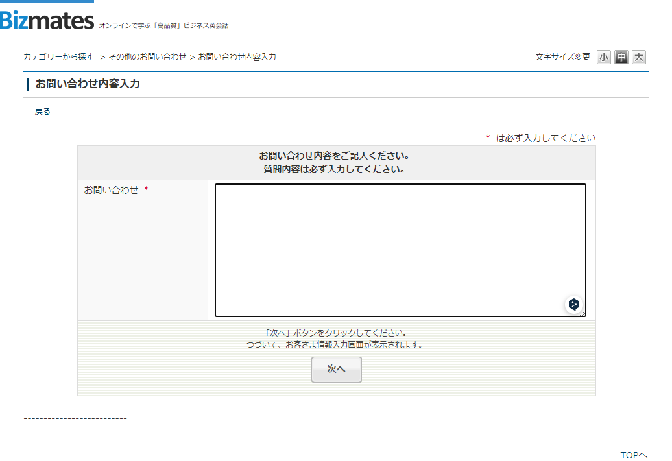
Task: Select 大 to enlarge text size
Action: 638,57
